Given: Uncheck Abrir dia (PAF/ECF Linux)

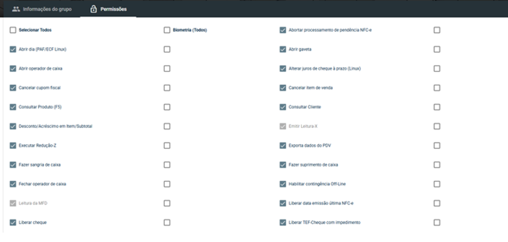Looking at the screenshot, I should (x=12, y=49).
